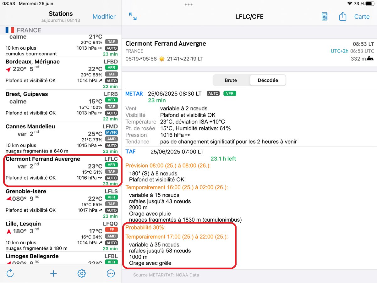Tap 'Source METAR/TAF: NOAA Data' footer

click(166, 275)
